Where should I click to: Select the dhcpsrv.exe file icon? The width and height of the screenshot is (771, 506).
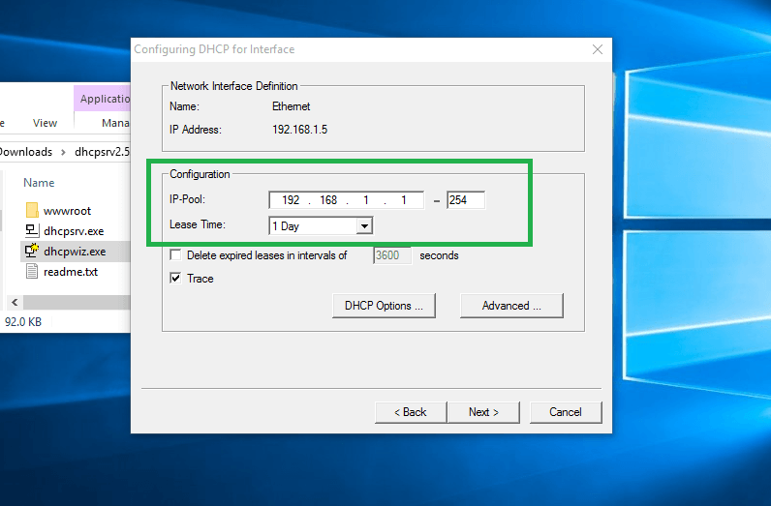click(x=31, y=231)
